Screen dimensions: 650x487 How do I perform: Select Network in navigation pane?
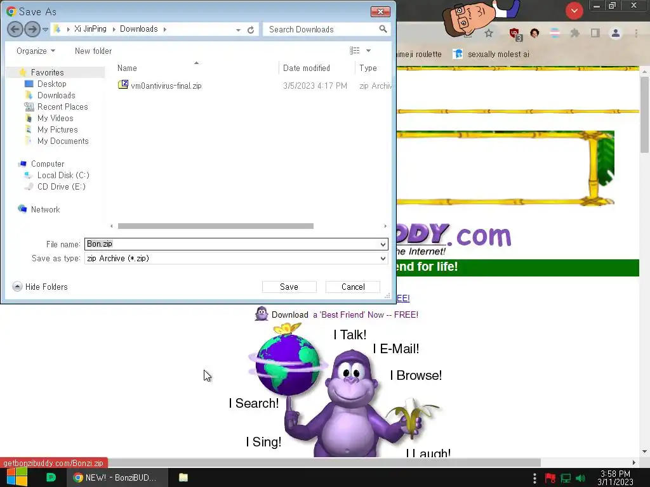coord(45,209)
